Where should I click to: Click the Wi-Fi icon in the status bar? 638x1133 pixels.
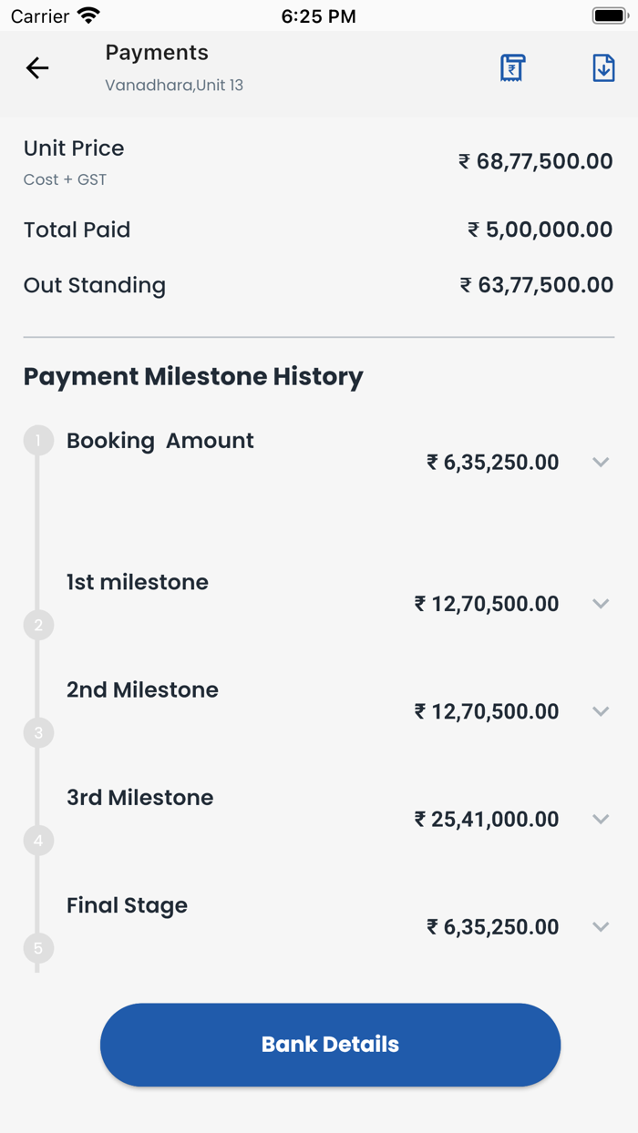[87, 15]
